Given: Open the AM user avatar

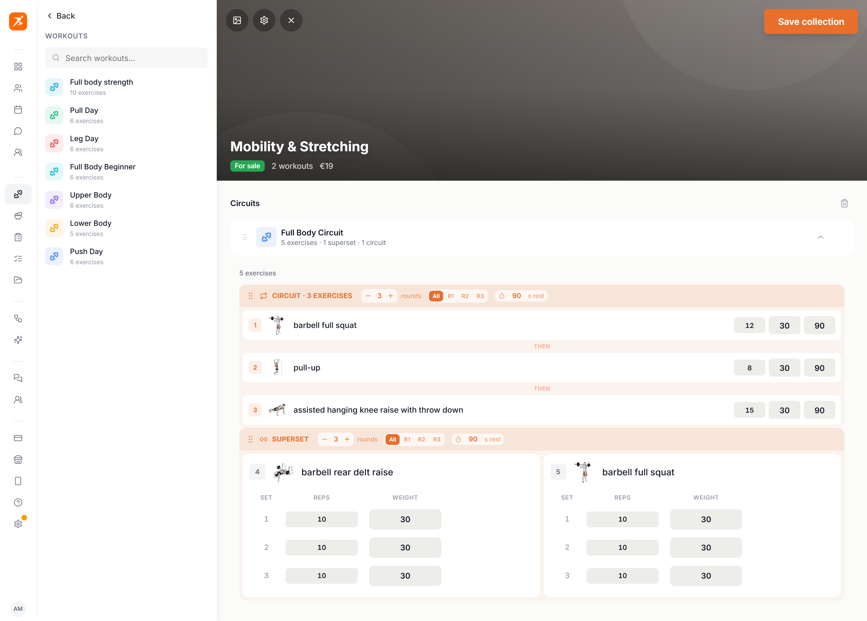Looking at the screenshot, I should point(18,609).
